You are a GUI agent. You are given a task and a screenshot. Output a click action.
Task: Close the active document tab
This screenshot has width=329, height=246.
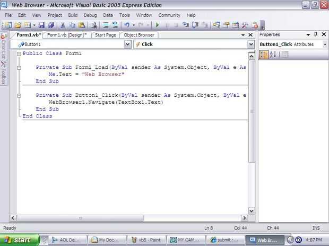click(250, 35)
